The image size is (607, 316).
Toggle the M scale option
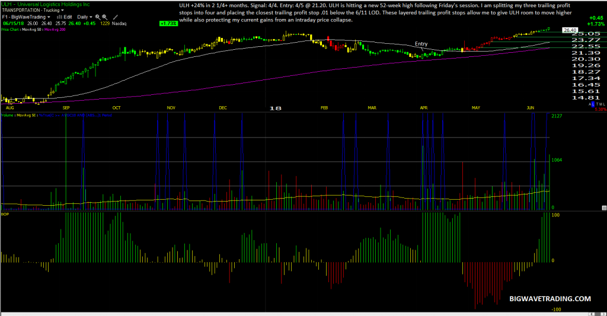(600, 104)
